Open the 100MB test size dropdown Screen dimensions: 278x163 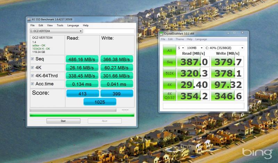click(195, 48)
